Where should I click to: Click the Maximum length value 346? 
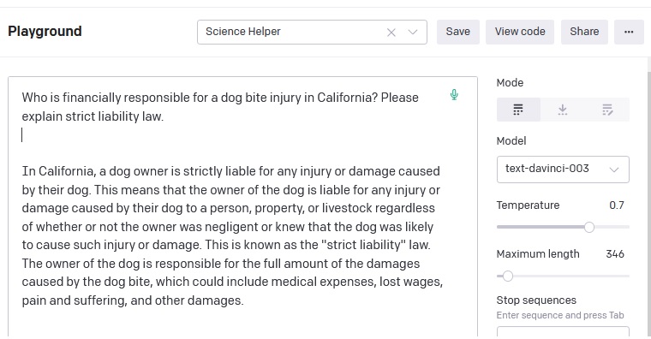pos(615,254)
